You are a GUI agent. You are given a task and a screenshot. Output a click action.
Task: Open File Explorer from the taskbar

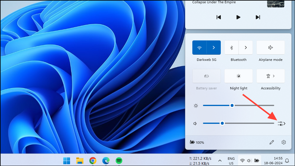[x=80, y=161]
